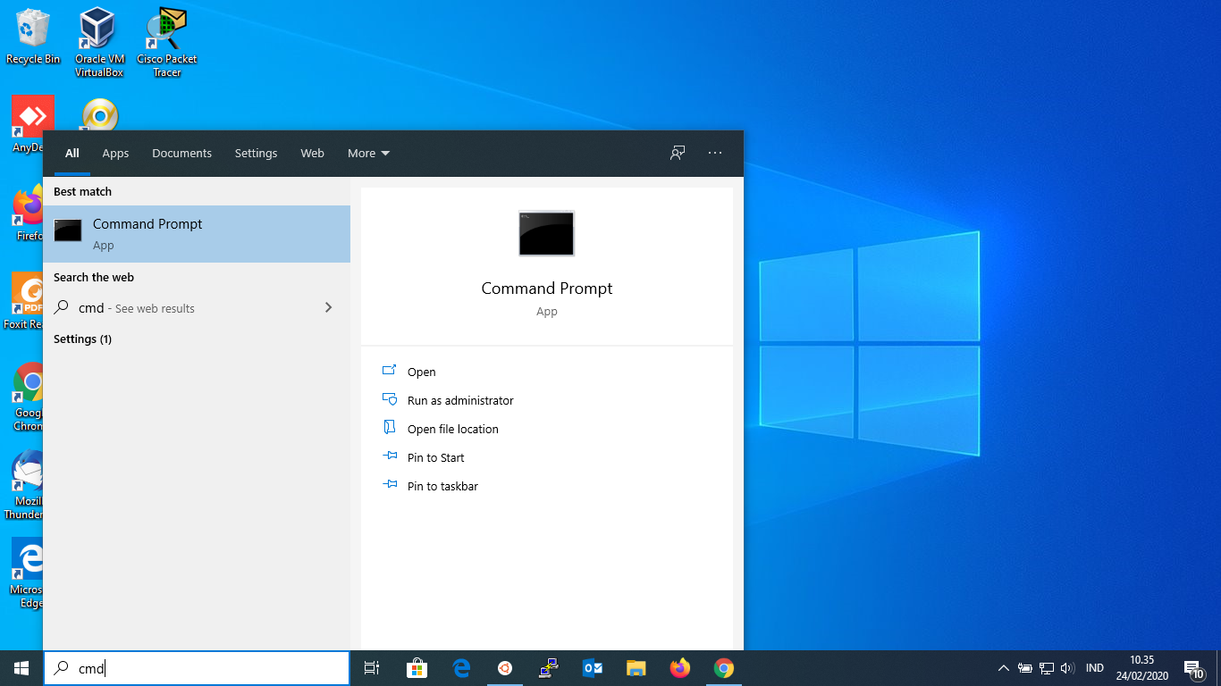Select the Microsoft Edge desktop shortcut
Screen dimensions: 1221x686
[27, 573]
